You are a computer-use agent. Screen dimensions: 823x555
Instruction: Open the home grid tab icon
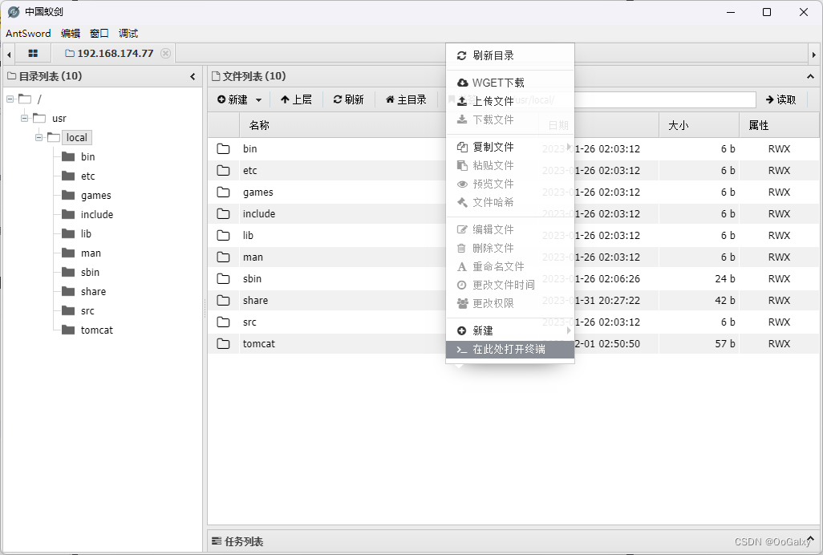33,53
